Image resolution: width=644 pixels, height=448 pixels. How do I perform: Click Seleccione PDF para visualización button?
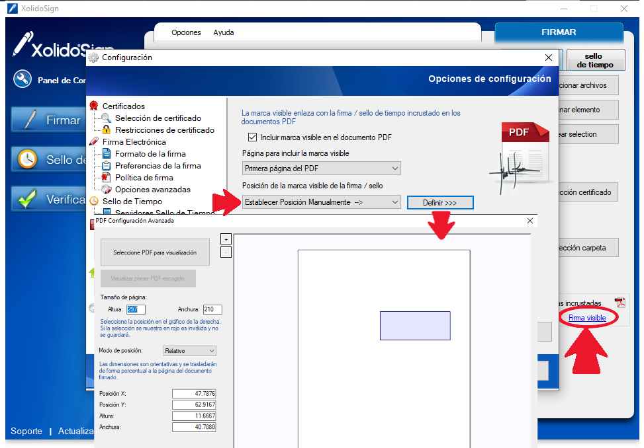(154, 252)
